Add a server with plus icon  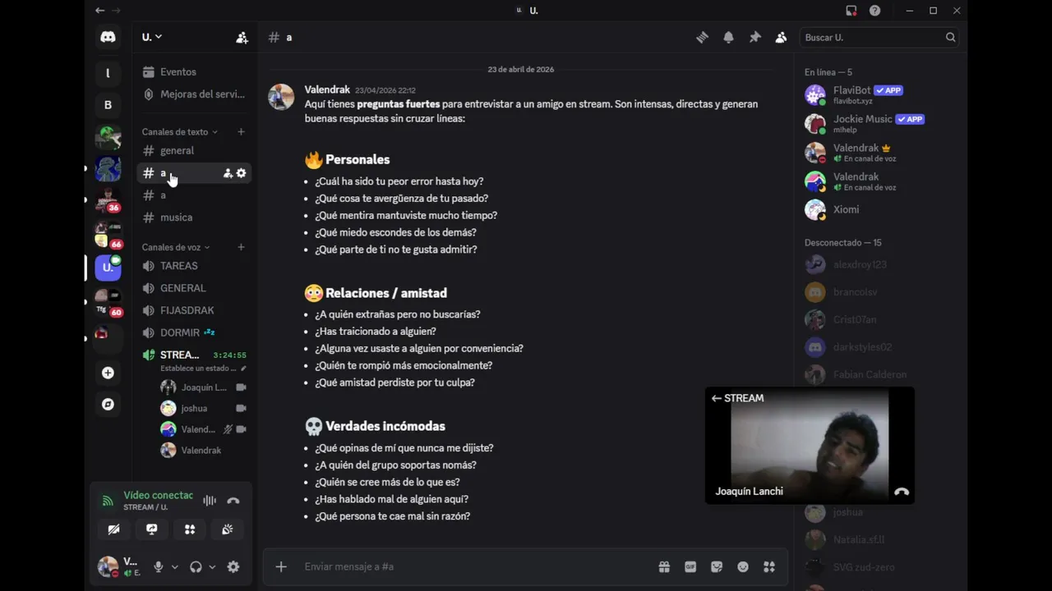click(108, 373)
